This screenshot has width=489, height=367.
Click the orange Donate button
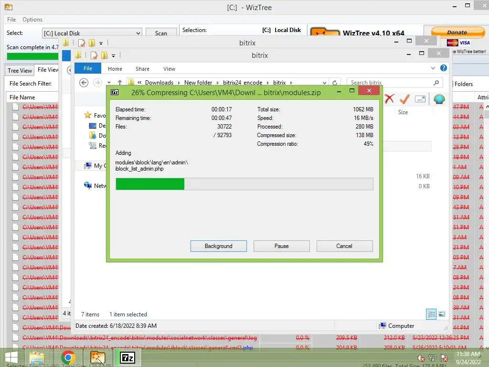click(x=457, y=32)
